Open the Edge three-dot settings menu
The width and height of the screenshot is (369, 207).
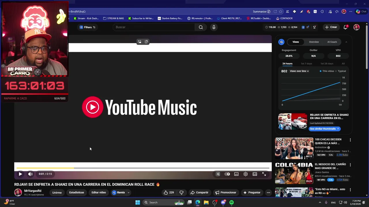351,11
